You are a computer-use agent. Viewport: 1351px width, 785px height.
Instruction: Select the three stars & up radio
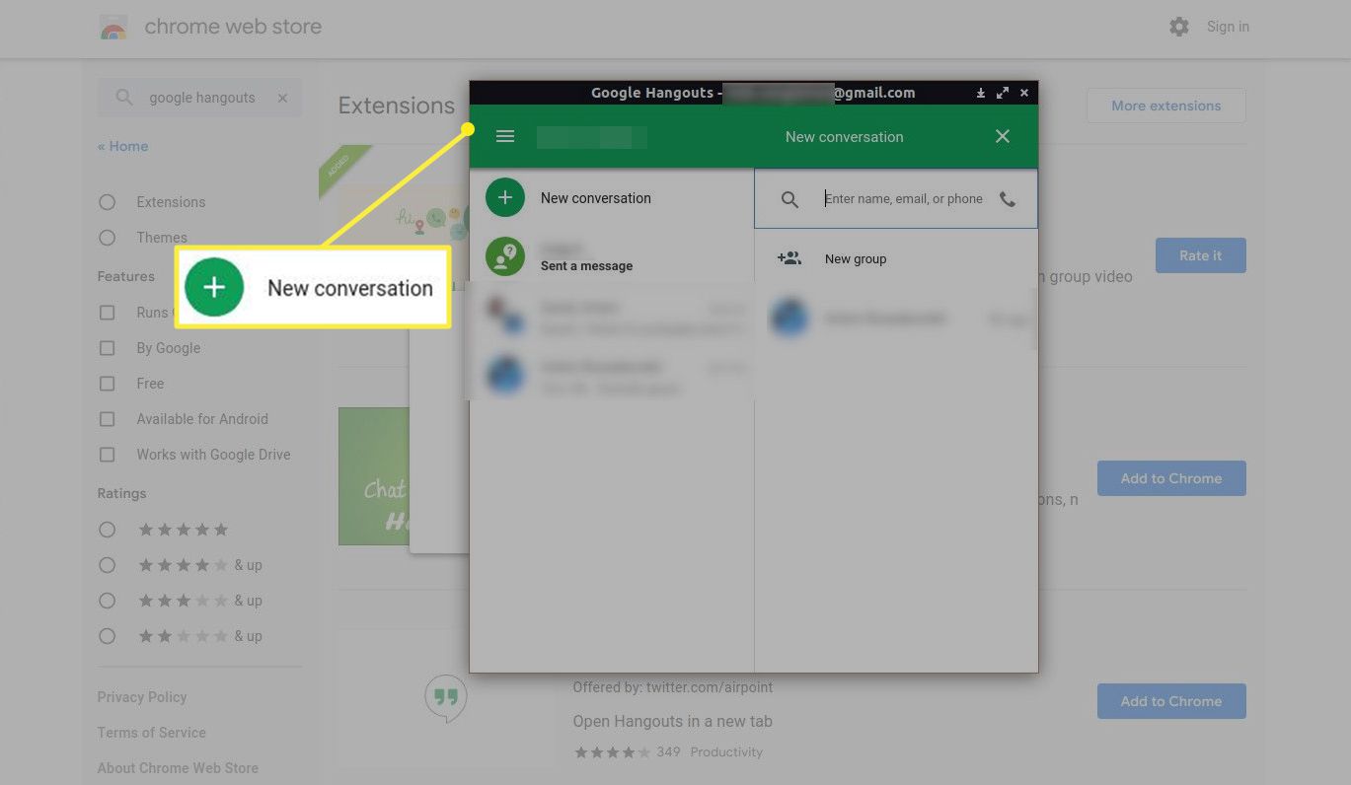[107, 601]
